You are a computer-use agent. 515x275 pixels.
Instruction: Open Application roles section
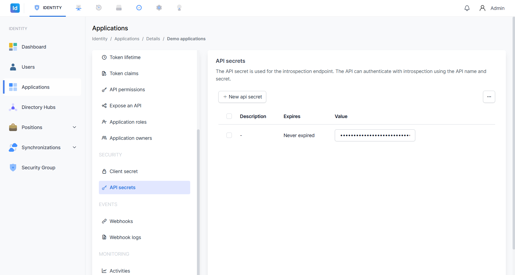[145, 122]
